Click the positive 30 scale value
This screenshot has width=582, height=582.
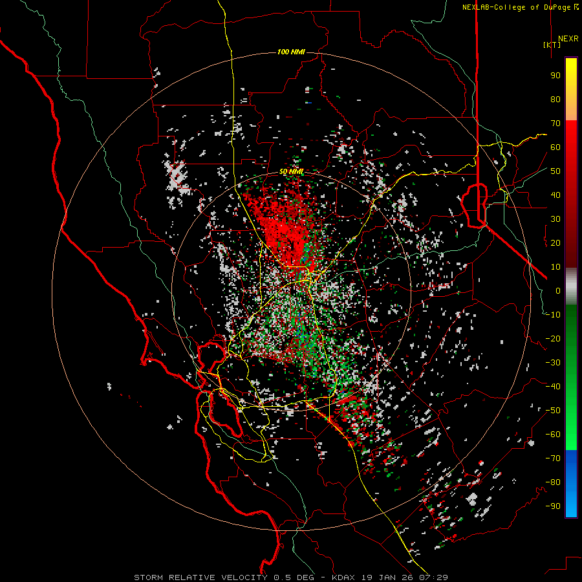555,219
